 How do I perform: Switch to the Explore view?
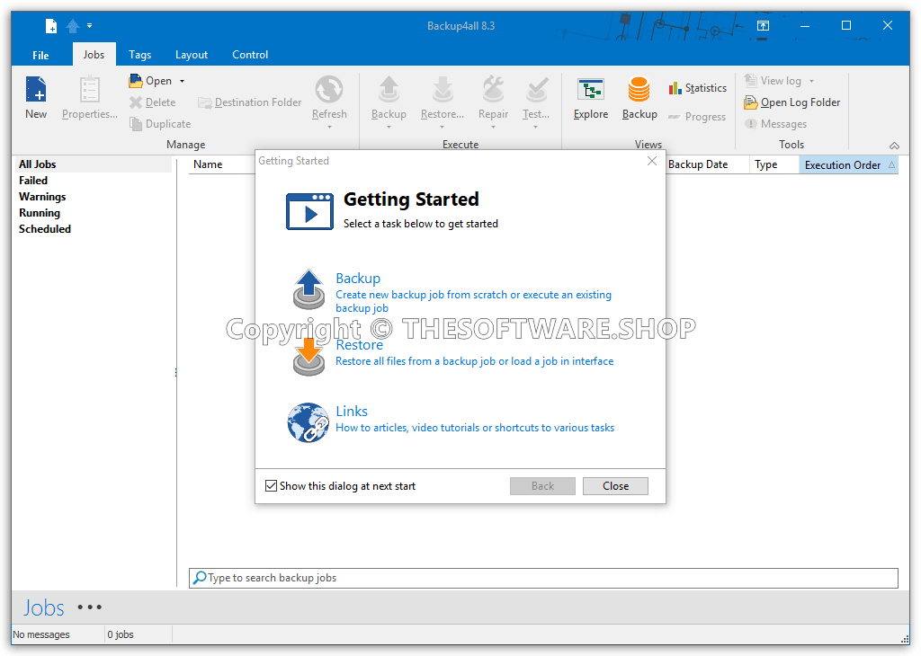tap(591, 98)
